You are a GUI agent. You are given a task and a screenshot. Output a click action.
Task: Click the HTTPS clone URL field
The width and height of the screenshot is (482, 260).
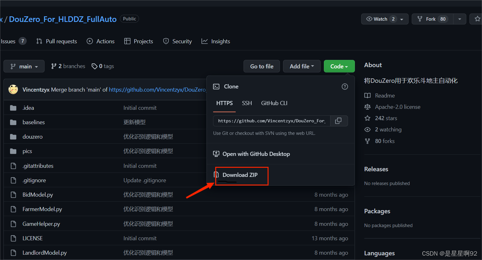tap(272, 121)
